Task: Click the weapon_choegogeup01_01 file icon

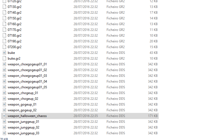Action: click(4, 64)
